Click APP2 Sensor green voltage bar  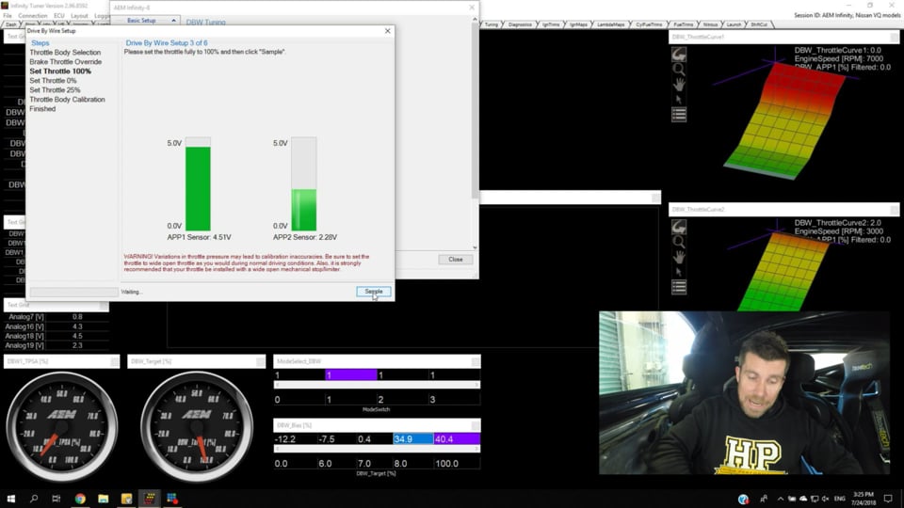[x=304, y=210]
